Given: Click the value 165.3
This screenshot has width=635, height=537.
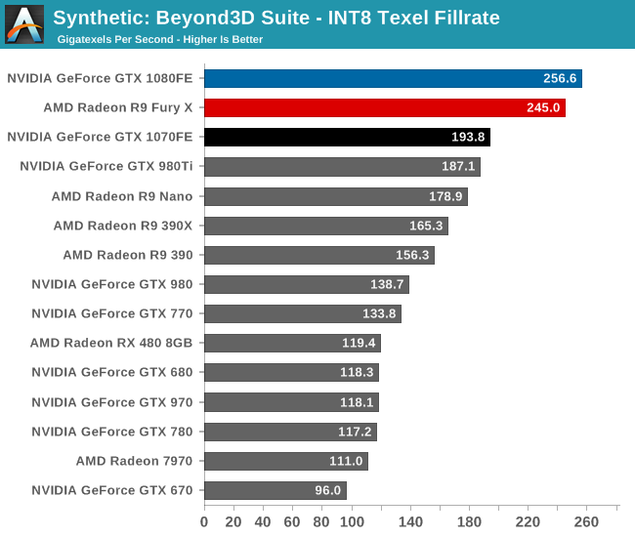Looking at the screenshot, I should coord(426,226).
